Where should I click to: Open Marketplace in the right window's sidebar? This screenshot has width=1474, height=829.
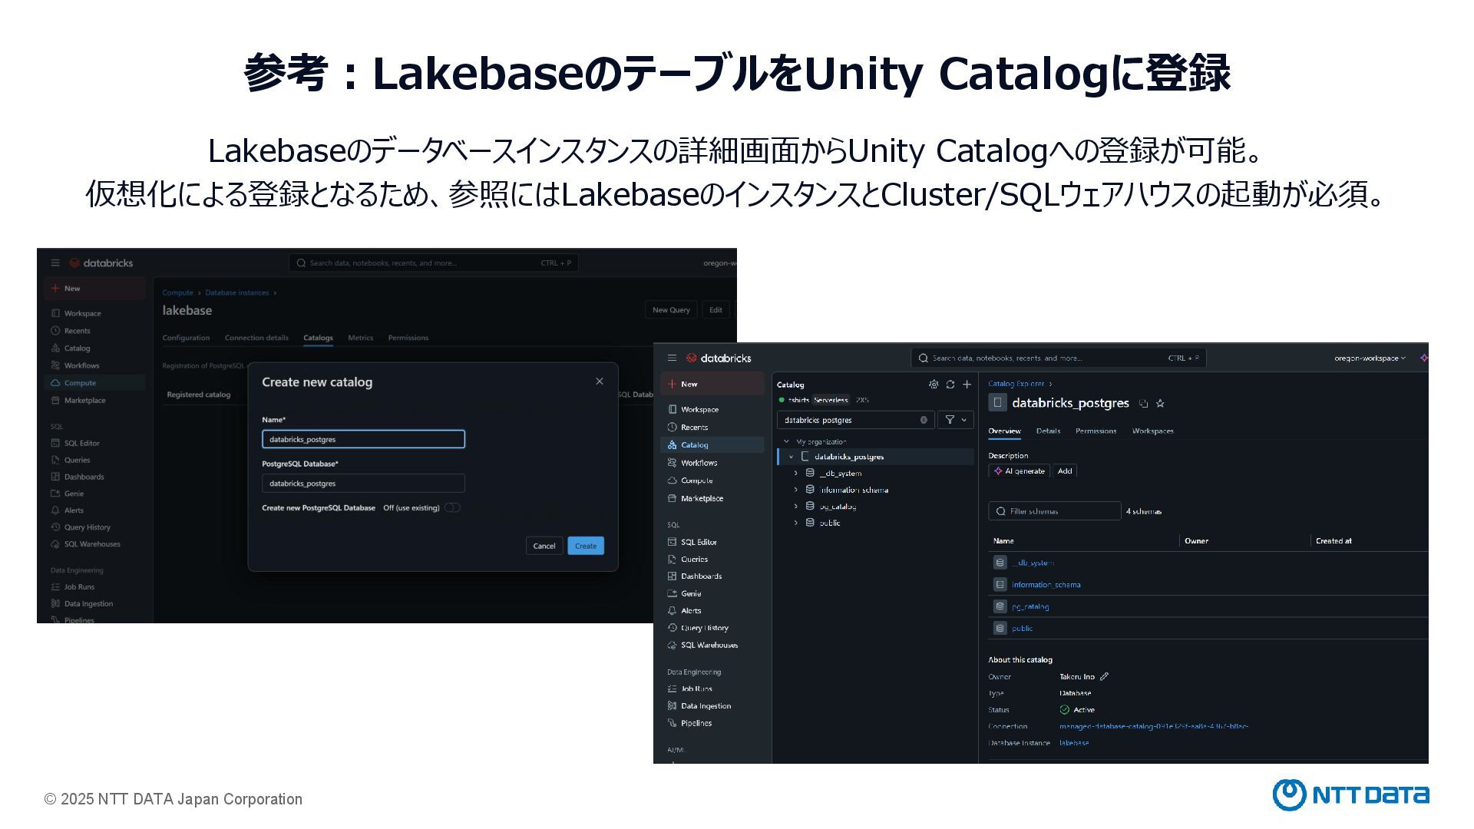712,499
